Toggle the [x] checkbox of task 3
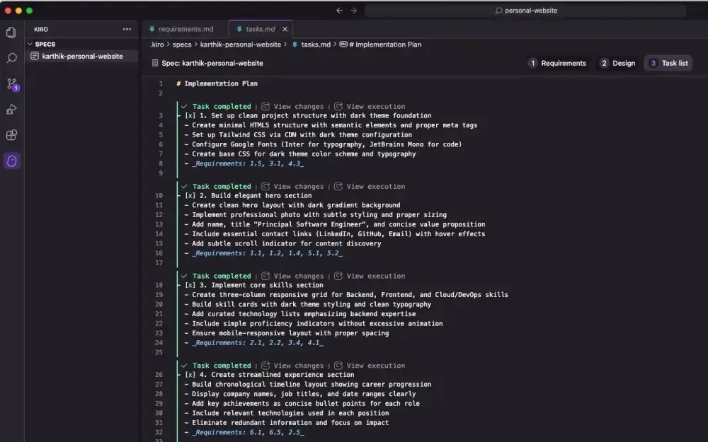Image resolution: width=708 pixels, height=442 pixels. (x=190, y=285)
